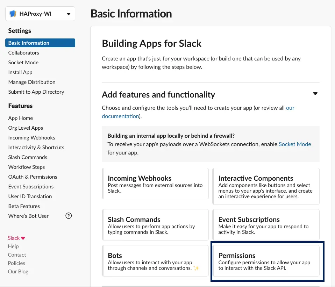Open the Collaborators settings page
This screenshot has width=335, height=287.
click(23, 52)
